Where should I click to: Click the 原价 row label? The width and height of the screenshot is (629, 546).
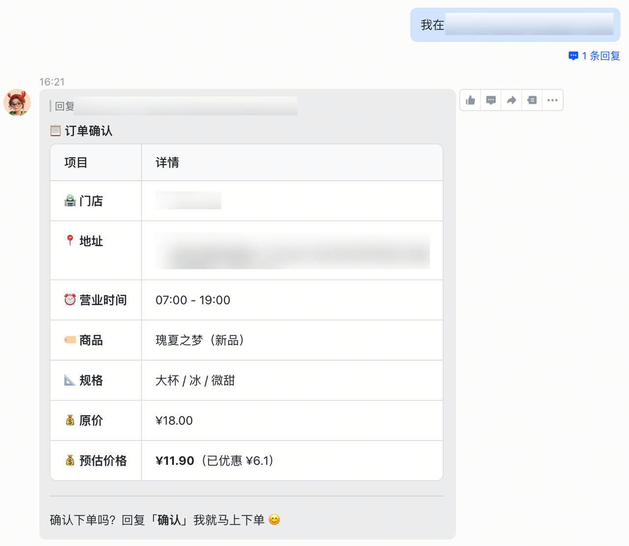pyautogui.click(x=91, y=420)
